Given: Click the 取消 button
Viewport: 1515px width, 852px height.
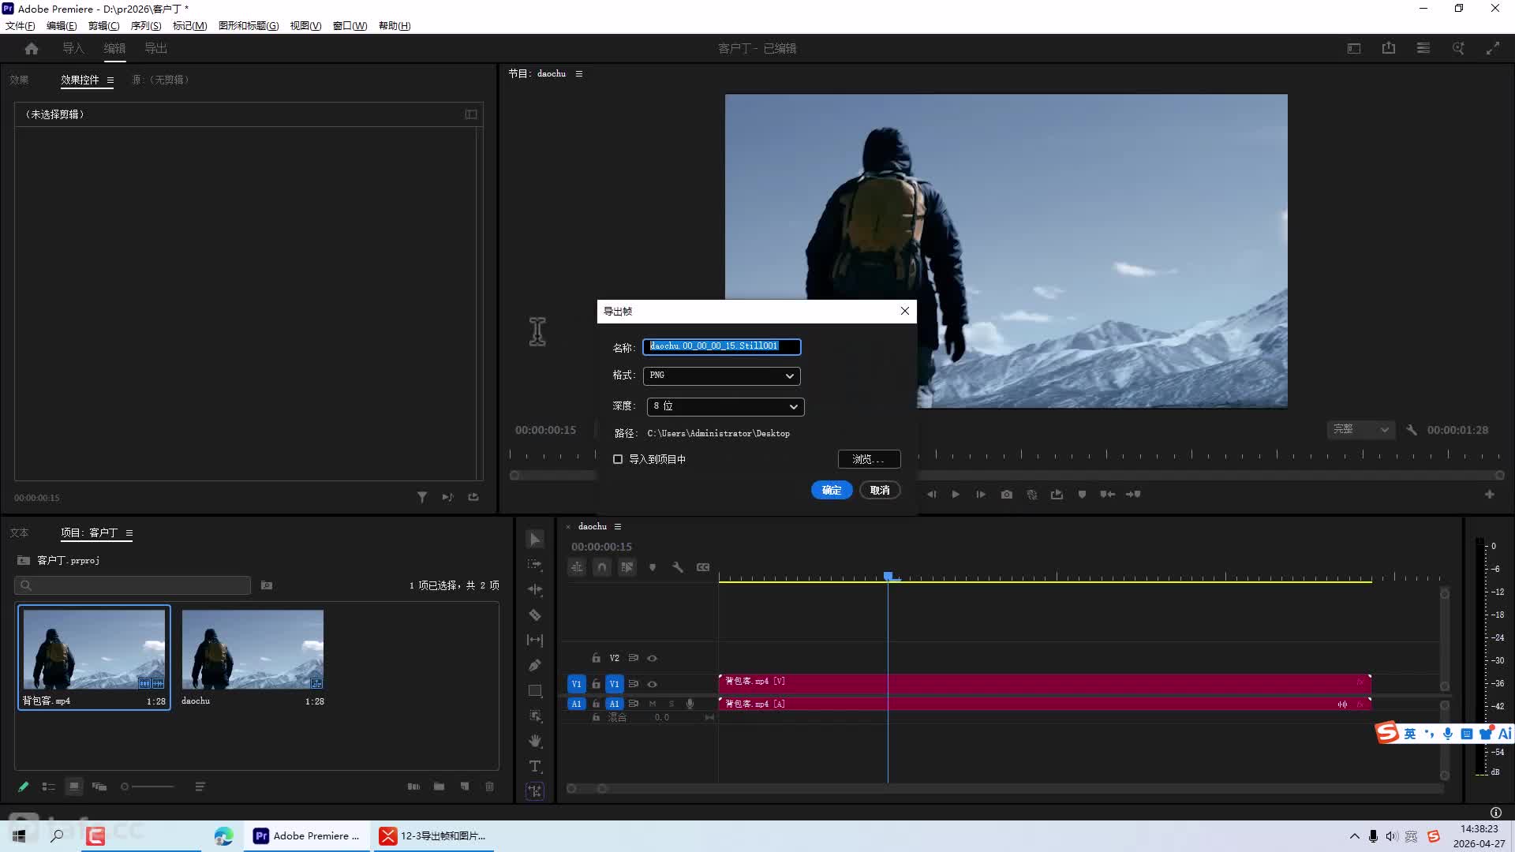Looking at the screenshot, I should coord(880,490).
